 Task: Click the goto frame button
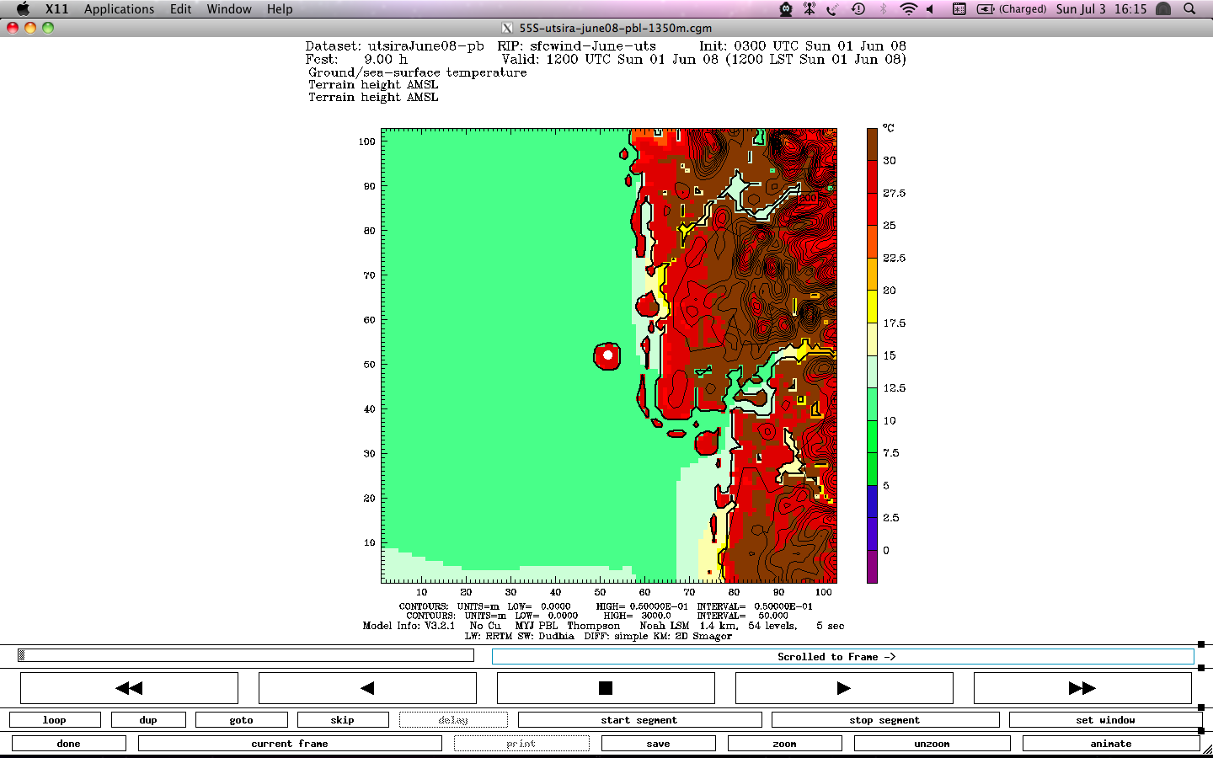pos(241,720)
